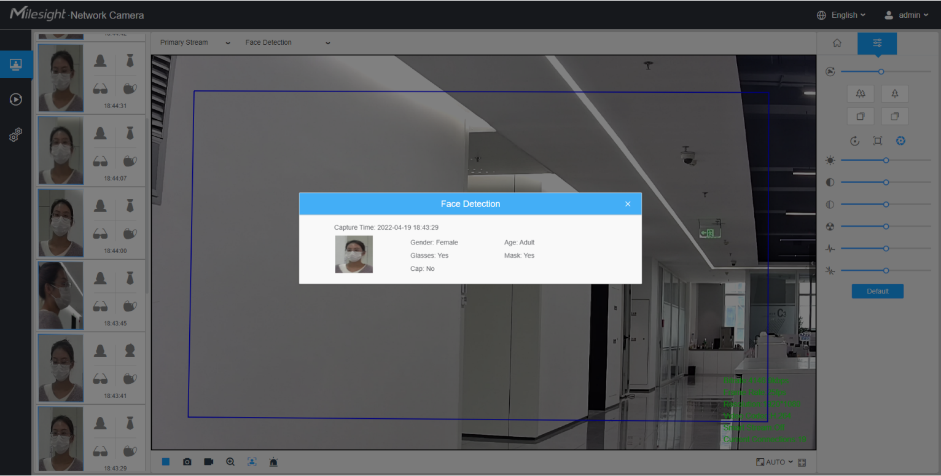The image size is (941, 476).
Task: Click the face image in the dialog
Action: pos(354,254)
